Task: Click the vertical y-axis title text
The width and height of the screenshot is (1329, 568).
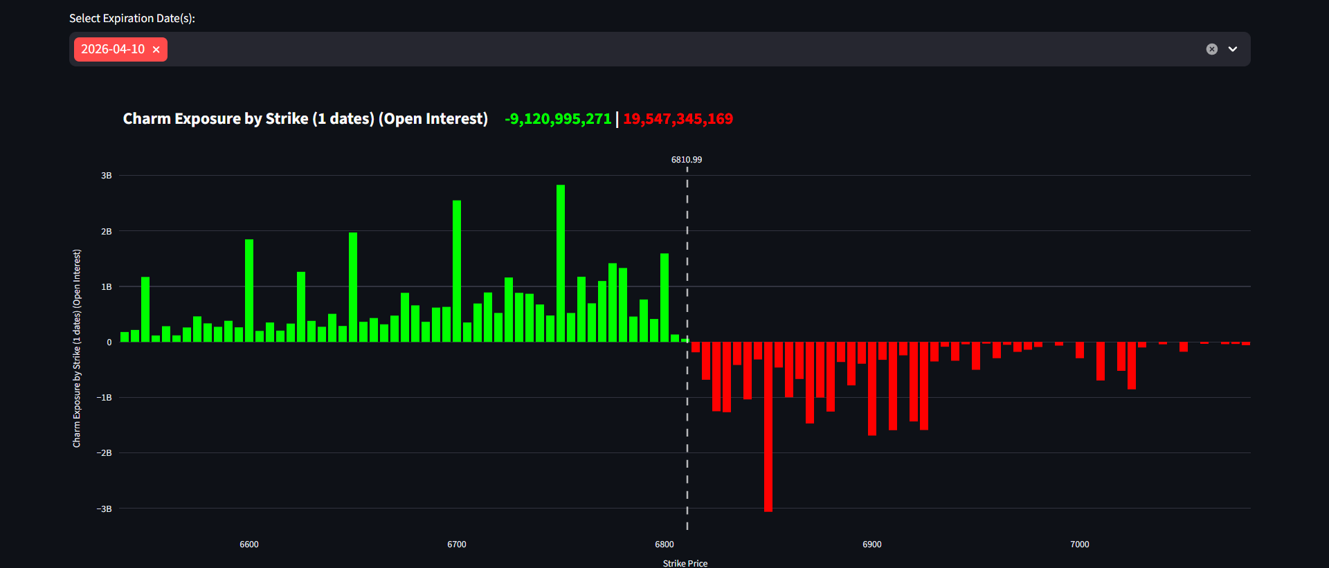Action: [x=77, y=348]
